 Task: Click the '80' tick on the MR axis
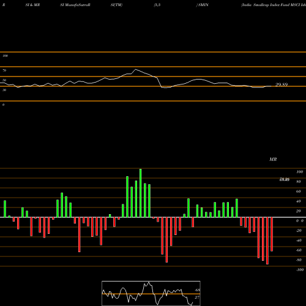pyautogui.click(x=299, y=182)
